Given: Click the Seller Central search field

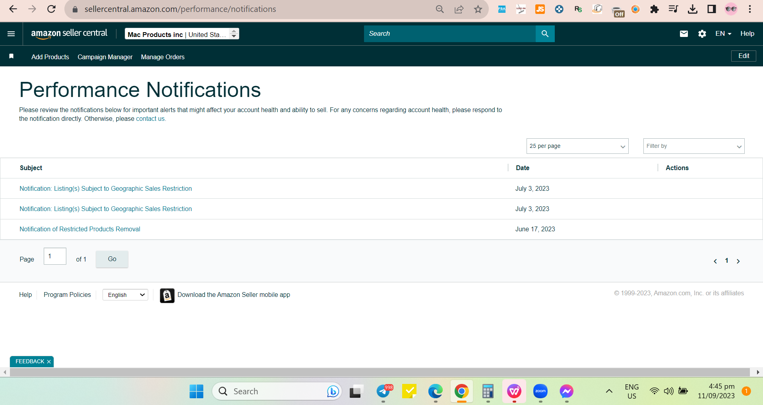Looking at the screenshot, I should (450, 34).
